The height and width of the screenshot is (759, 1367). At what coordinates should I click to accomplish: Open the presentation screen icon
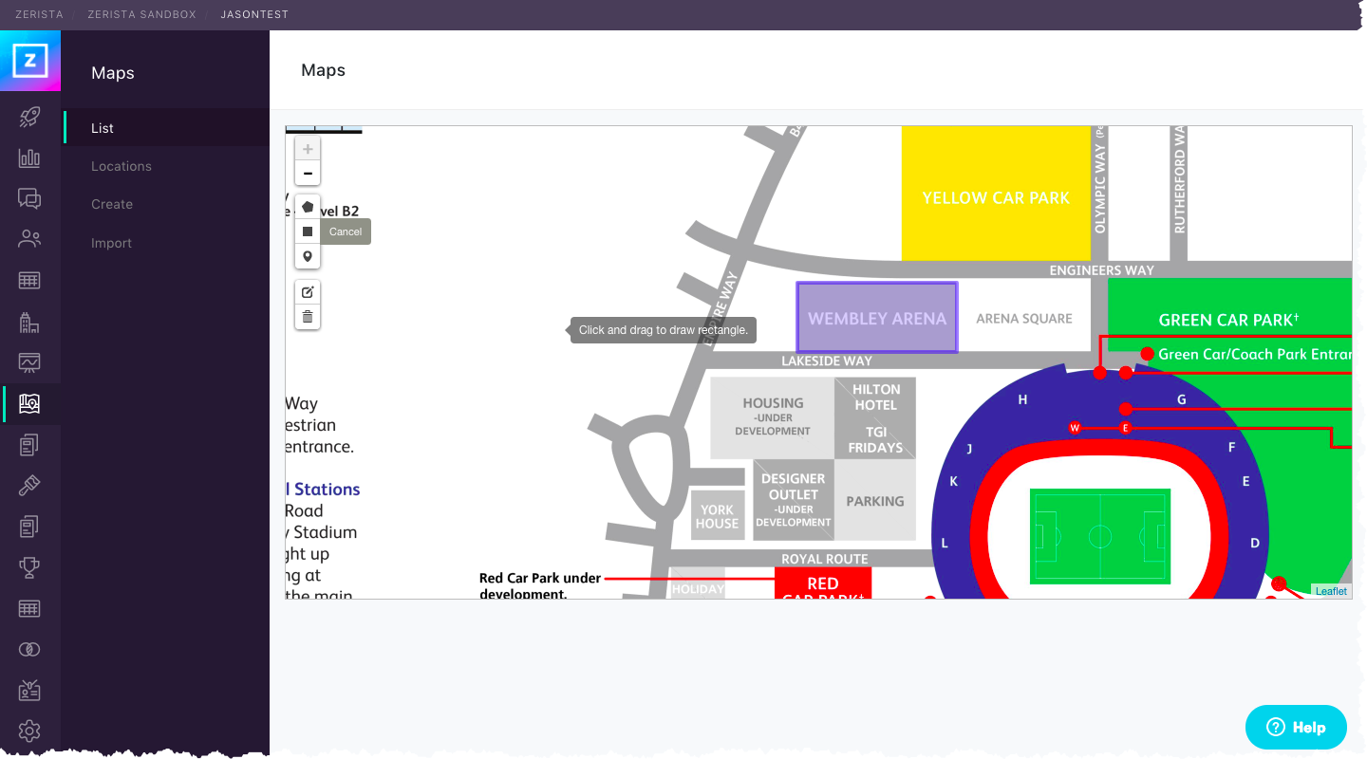point(29,362)
